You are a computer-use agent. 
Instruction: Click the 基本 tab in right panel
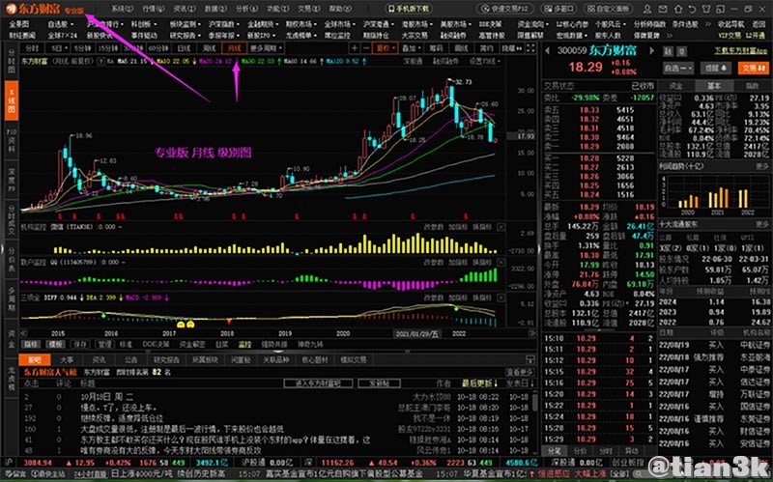pyautogui.click(x=713, y=86)
